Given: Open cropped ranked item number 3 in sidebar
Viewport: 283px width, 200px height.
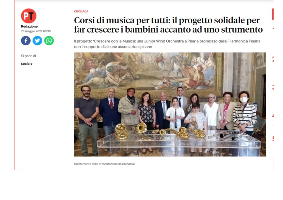Looking at the screenshot, I should tap(273, 87).
